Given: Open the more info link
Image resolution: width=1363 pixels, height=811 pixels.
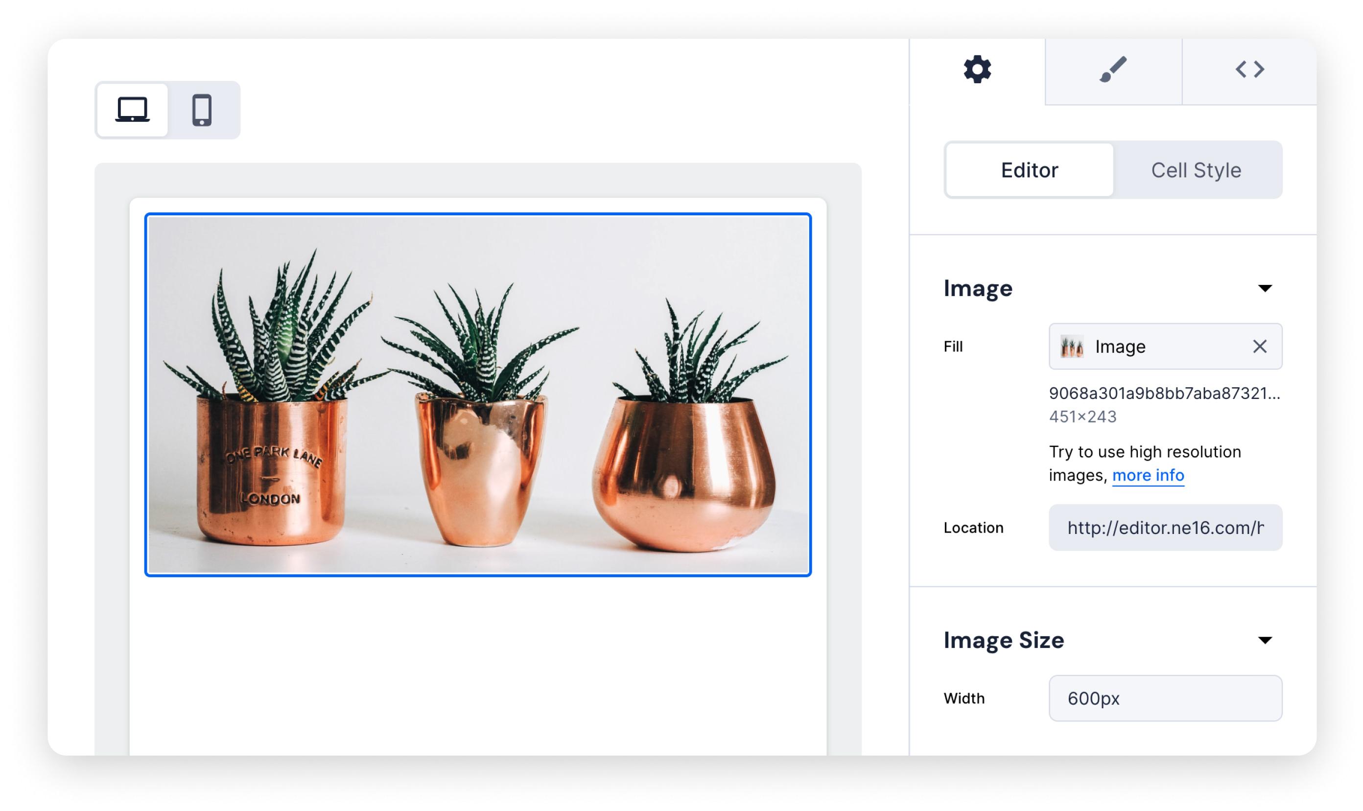Looking at the screenshot, I should 1148,475.
